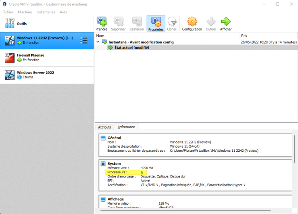298x214 pixels.
Task: Toggle the Propriétés toolbar button
Action: [156, 23]
